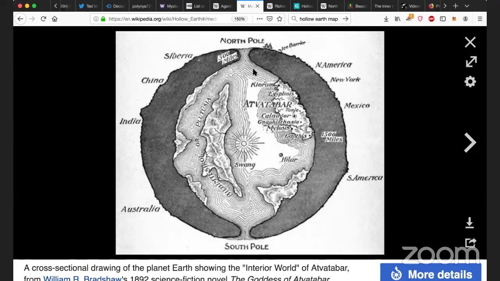The height and width of the screenshot is (281, 500).
Task: Submit the search with the arrow button
Action: 345,19
